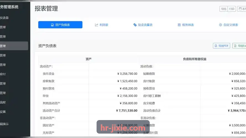This screenshot has height=138, width=246.
Task: Click the 非流动负债: section label
Action: click(148, 118)
